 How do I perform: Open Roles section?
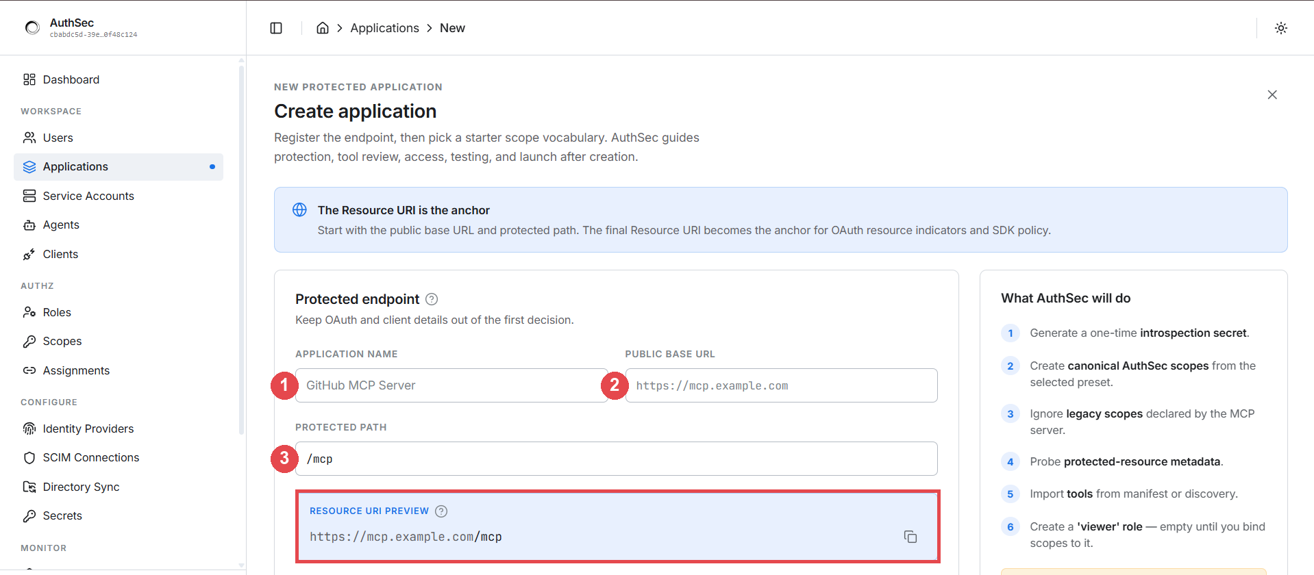coord(119,312)
